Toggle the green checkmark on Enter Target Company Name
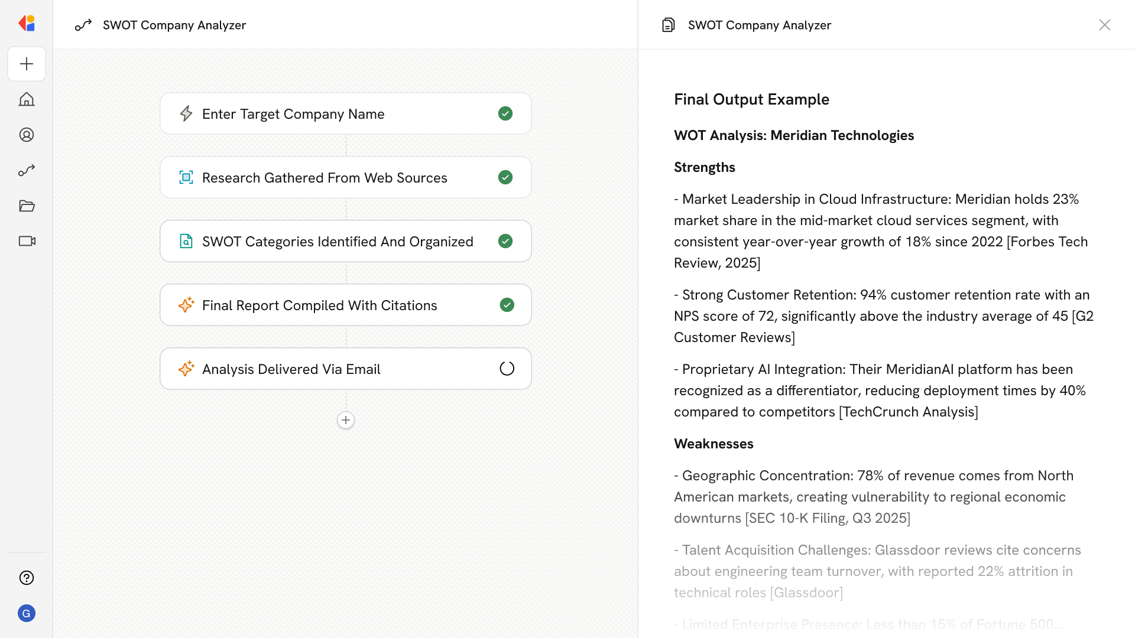1135x638 pixels. pyautogui.click(x=505, y=113)
